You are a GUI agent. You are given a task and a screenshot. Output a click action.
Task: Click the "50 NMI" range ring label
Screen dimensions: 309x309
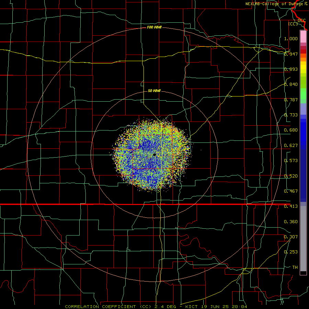154,91
